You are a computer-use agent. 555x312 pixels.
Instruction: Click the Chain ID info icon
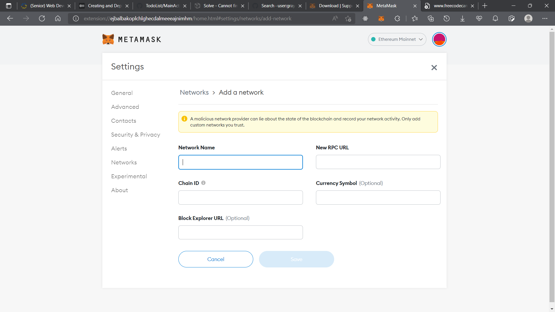point(203,183)
